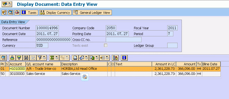Select the Data Entry View tab
Viewport: 229px width, 99px height.
click(13, 22)
